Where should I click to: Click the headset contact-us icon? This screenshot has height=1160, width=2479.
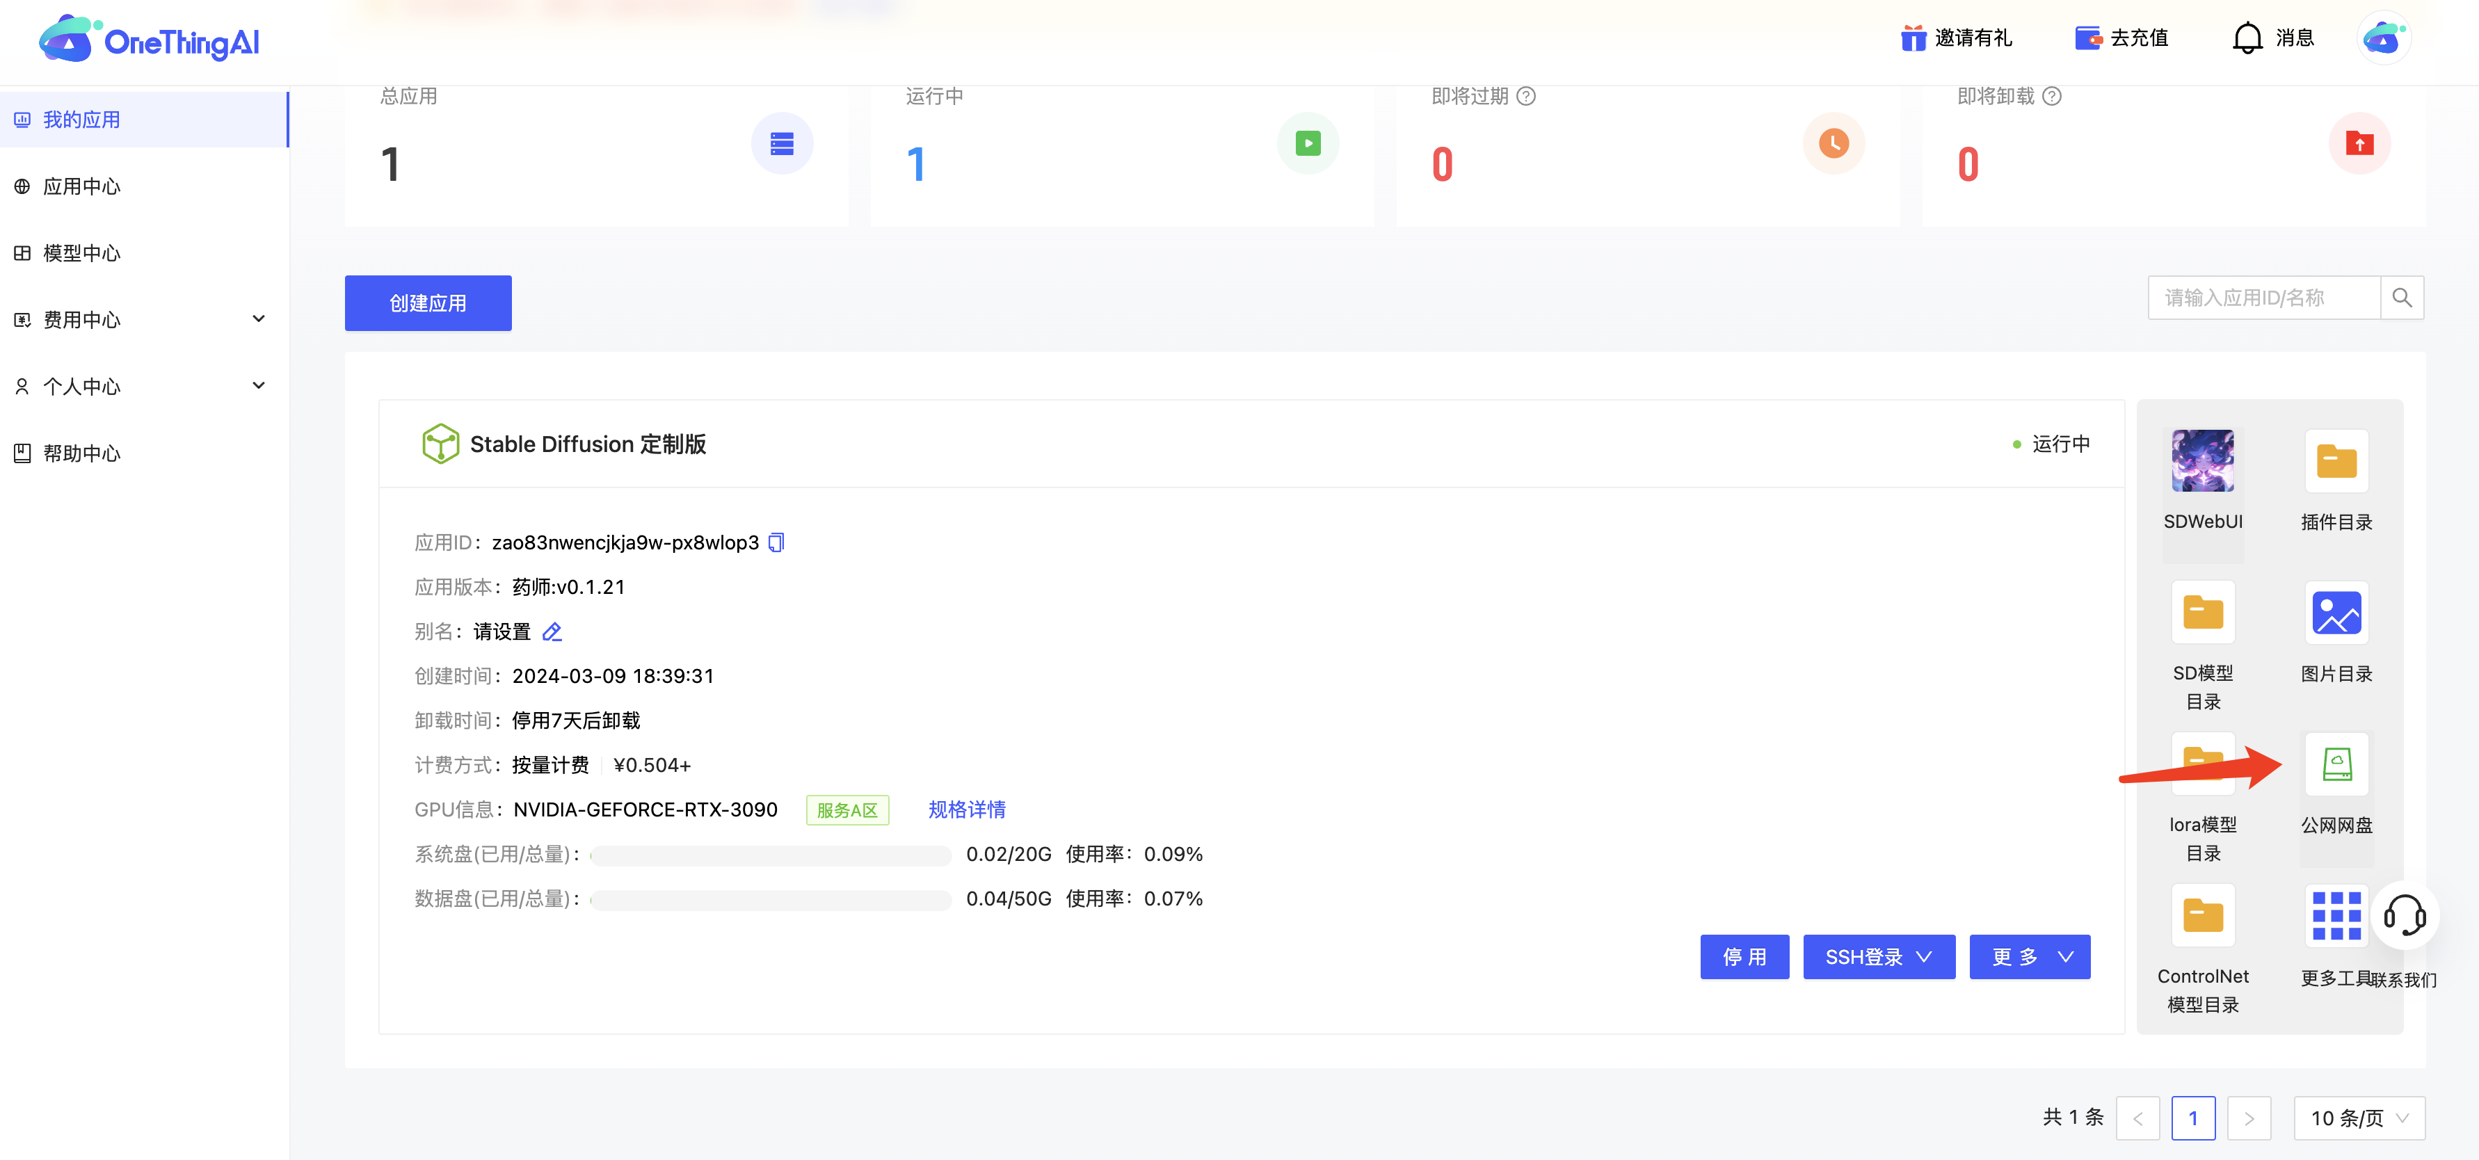click(2403, 916)
